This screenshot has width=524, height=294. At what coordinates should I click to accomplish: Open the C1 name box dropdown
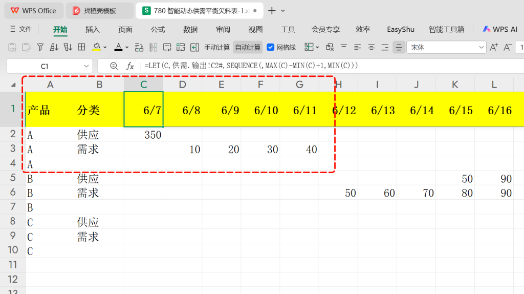pyautogui.click(x=86, y=66)
